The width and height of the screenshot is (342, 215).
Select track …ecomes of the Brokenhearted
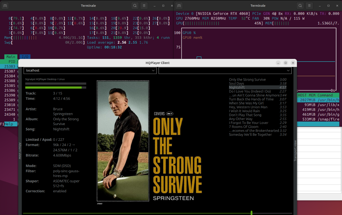pos(258,131)
